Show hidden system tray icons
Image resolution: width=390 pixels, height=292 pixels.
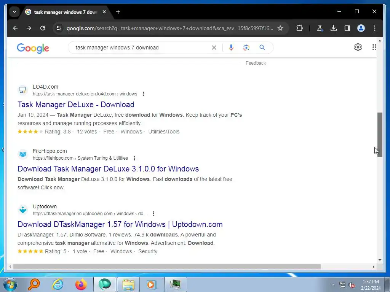333,285
